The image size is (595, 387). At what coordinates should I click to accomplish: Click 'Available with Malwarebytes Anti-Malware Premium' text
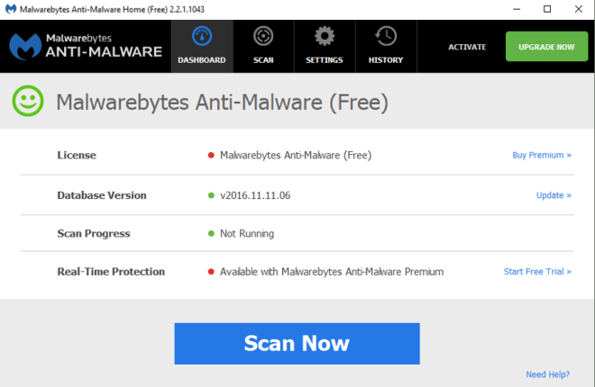coord(332,272)
